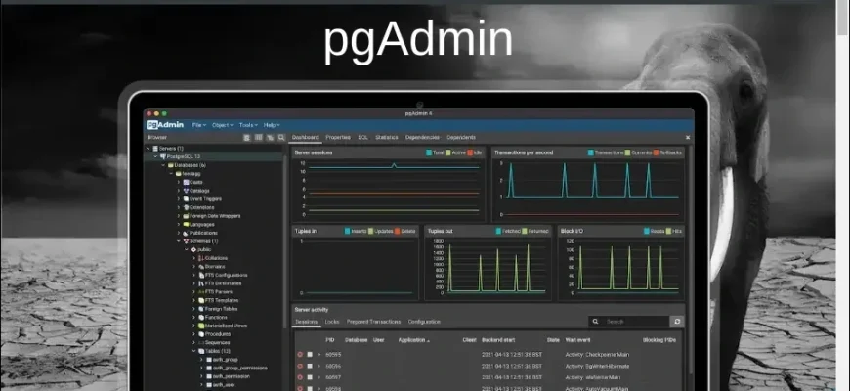Click the PostgreSQL 13 server icon
Viewport: 850px width, 391px height.
[x=161, y=156]
